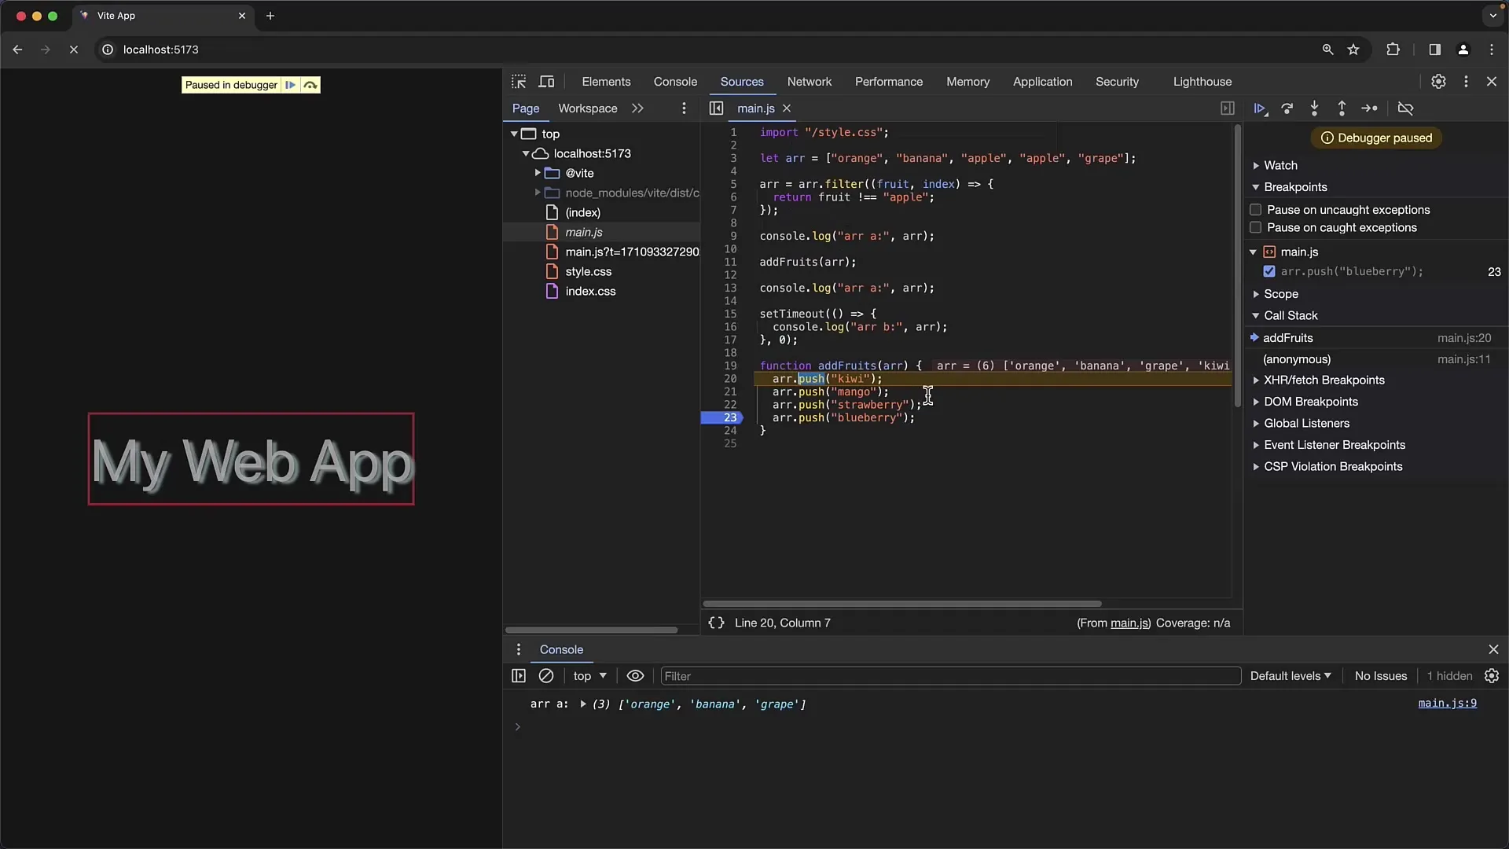Step into next function call
The image size is (1509, 849).
click(1314, 108)
